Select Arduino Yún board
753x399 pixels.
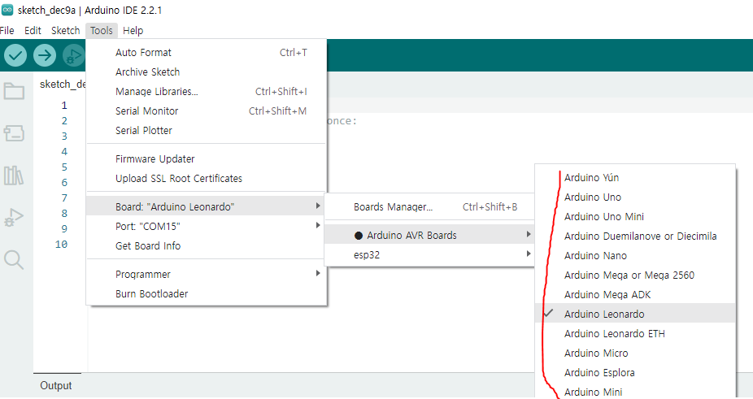[635, 178]
